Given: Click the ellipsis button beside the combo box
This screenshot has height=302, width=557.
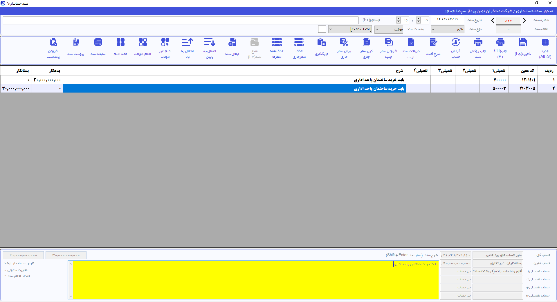Looking at the screenshot, I should [322, 29].
